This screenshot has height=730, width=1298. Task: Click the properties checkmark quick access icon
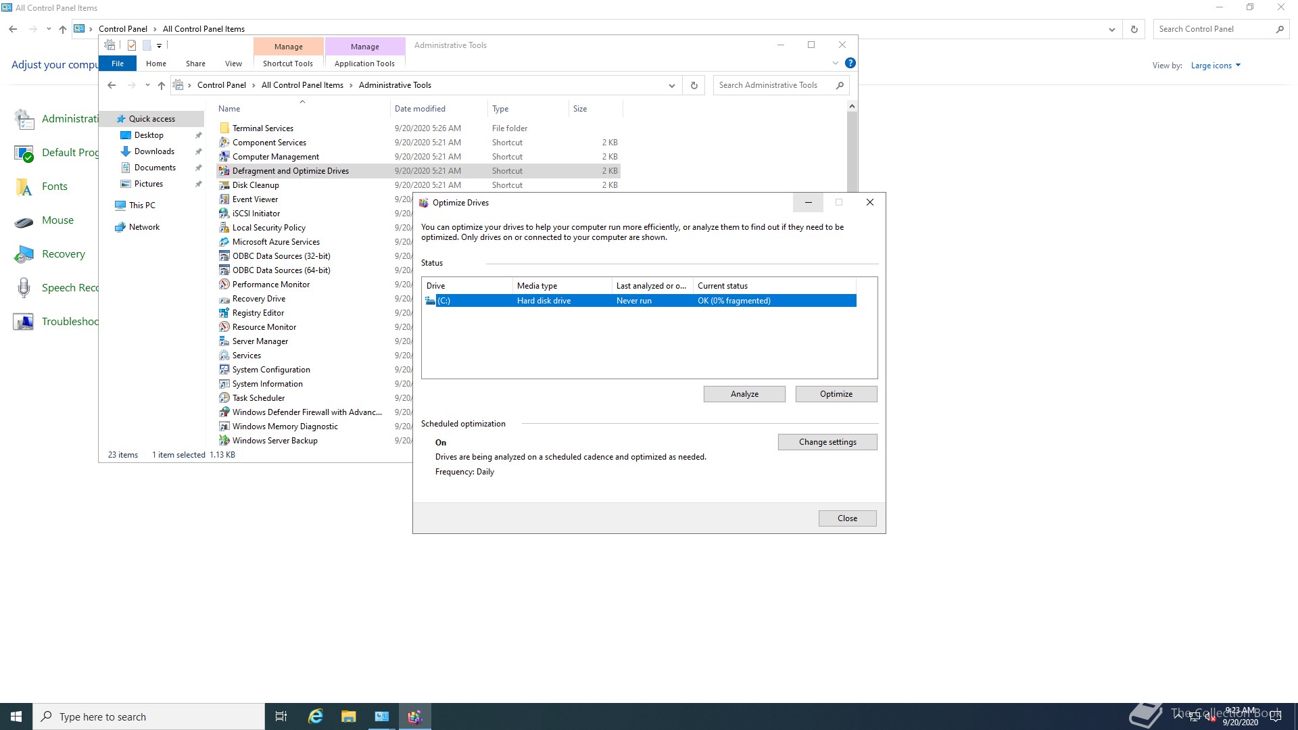(132, 45)
